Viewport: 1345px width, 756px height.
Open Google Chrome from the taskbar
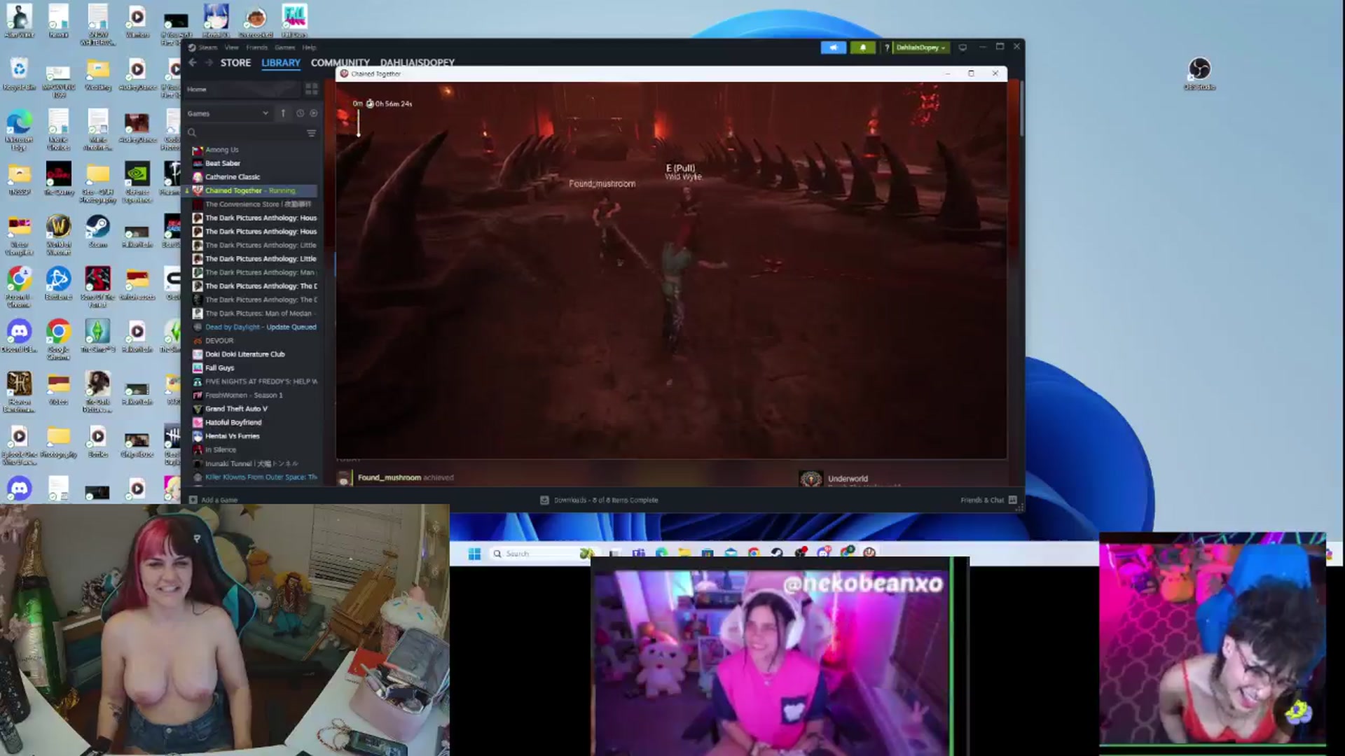(x=754, y=554)
